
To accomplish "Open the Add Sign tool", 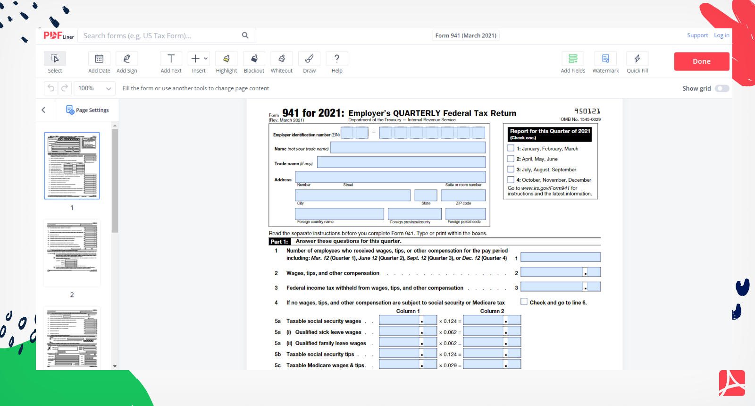I will point(126,59).
